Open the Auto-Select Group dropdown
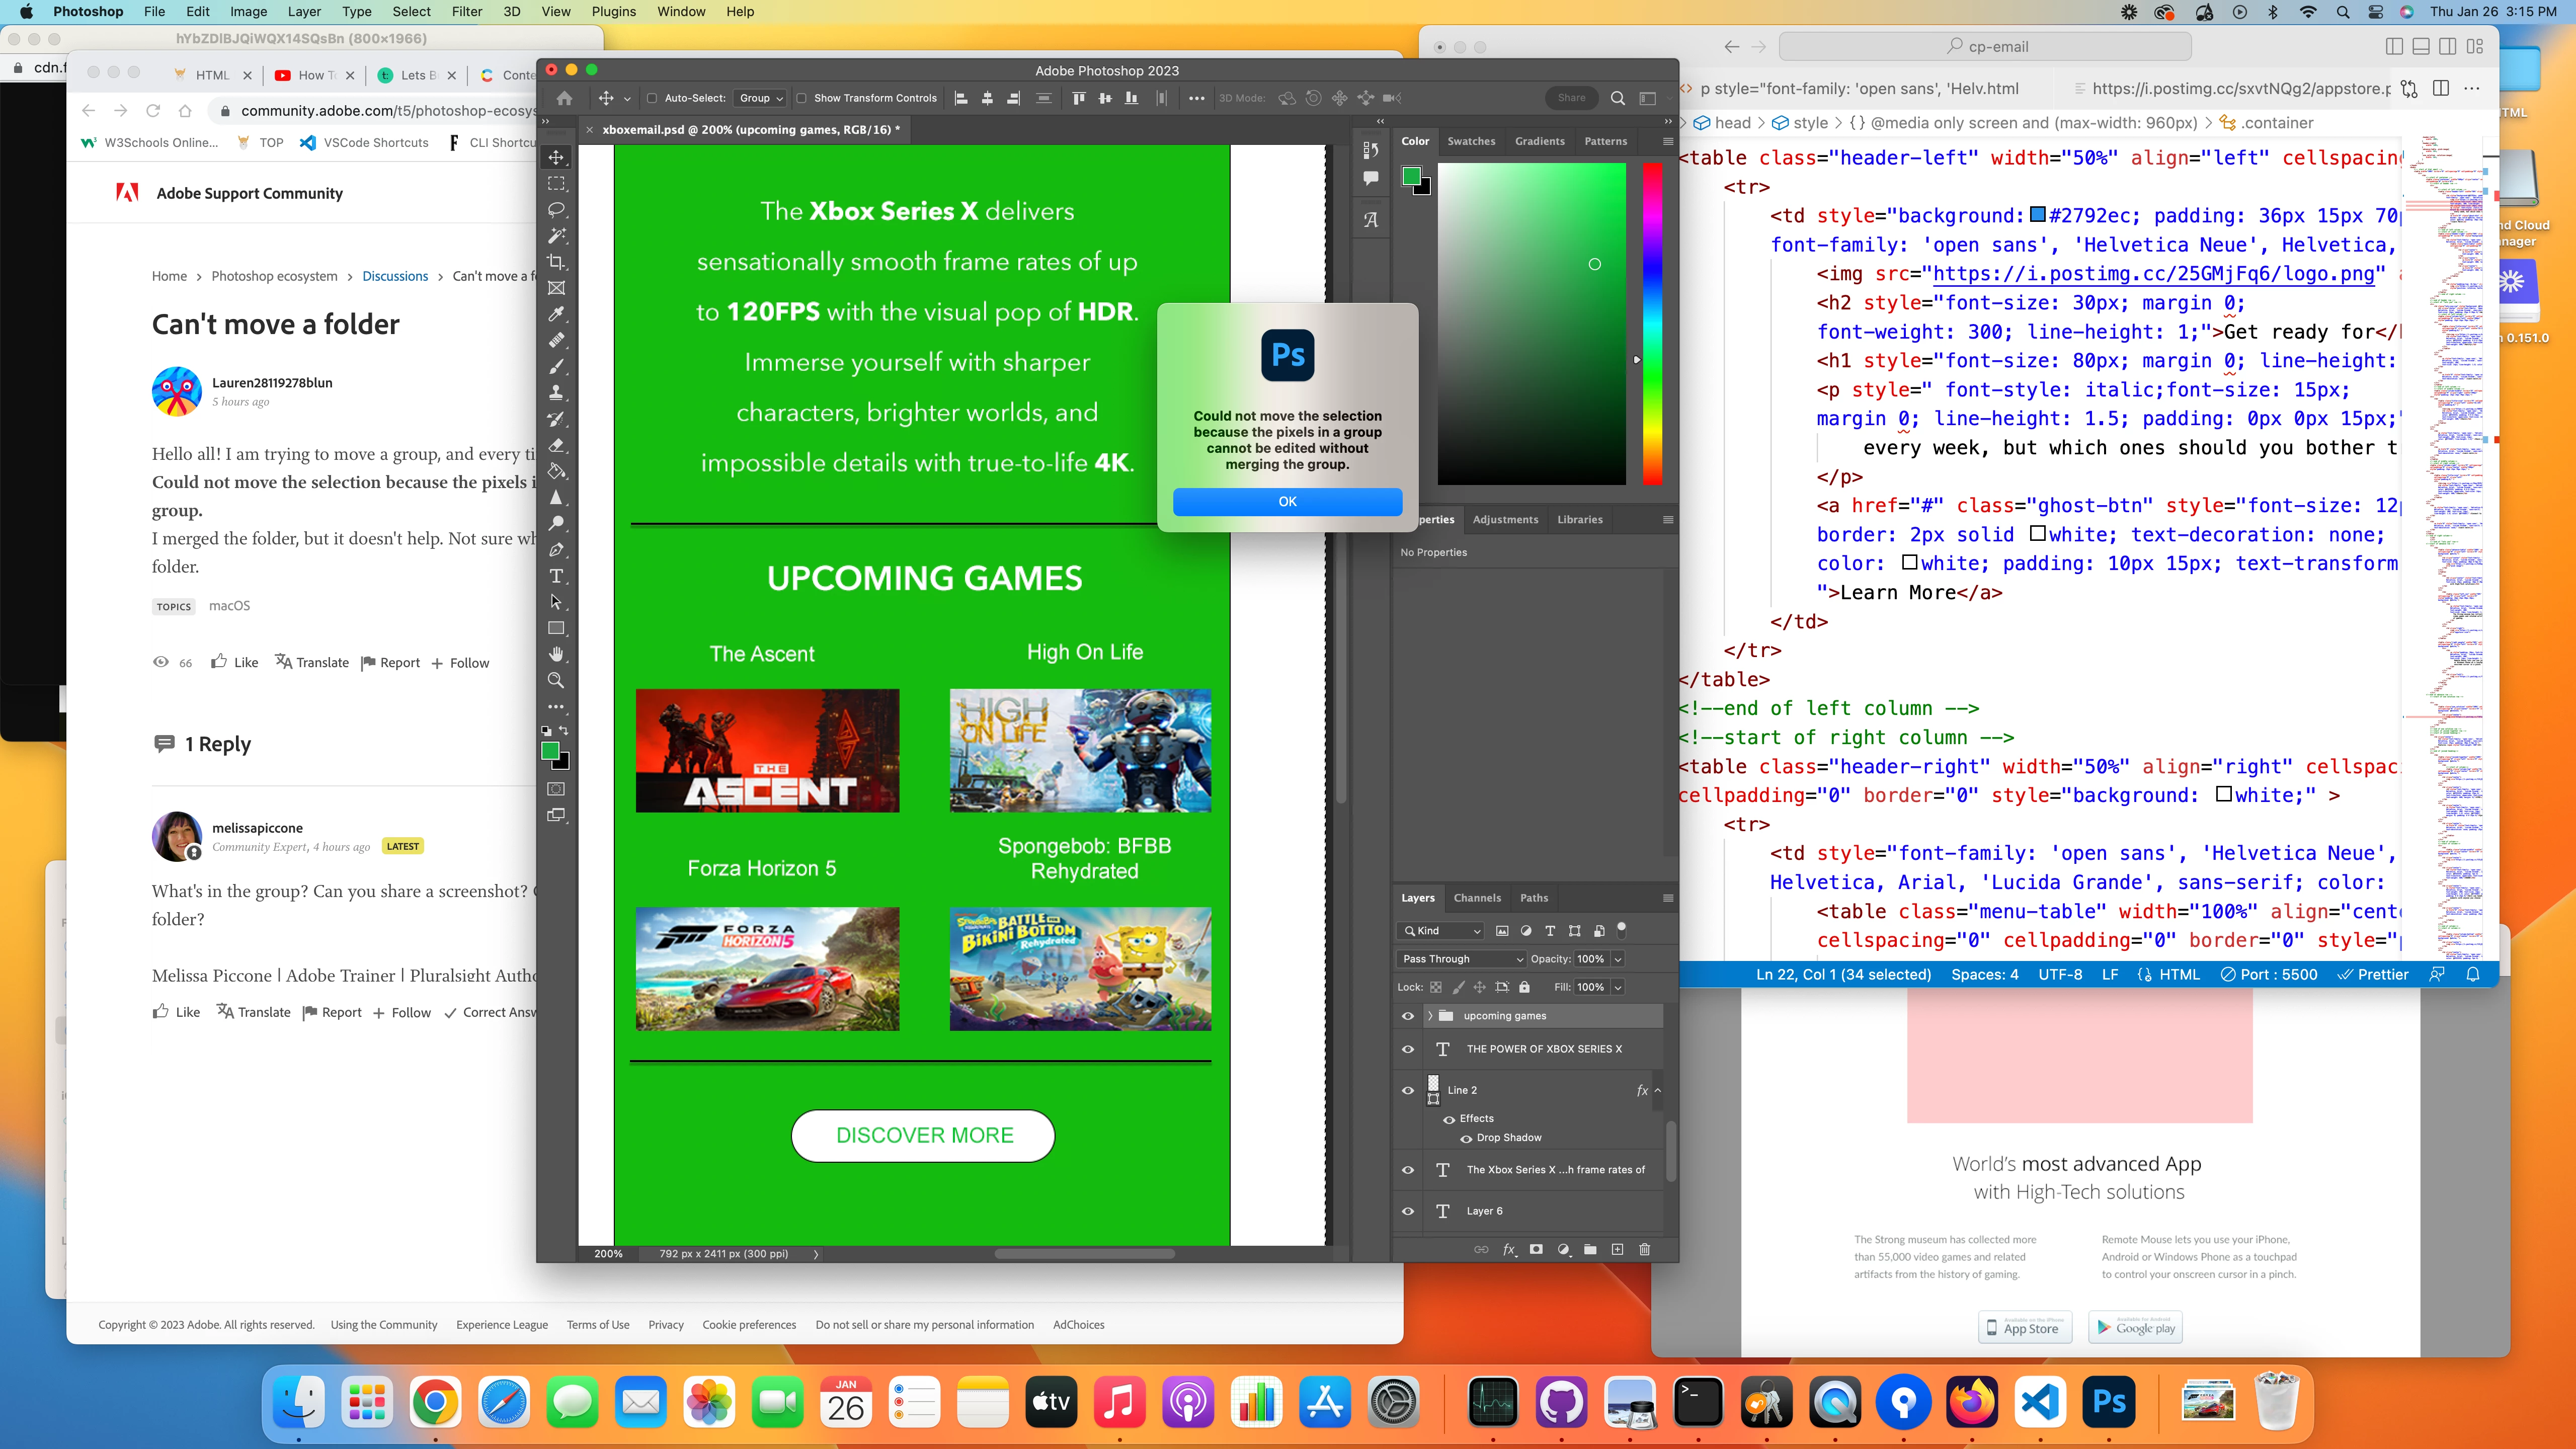The height and width of the screenshot is (1449, 2576). [760, 98]
